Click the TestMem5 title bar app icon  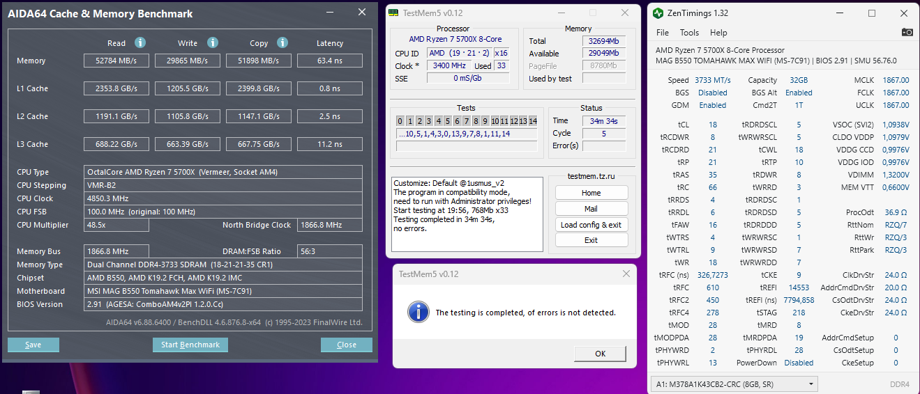[393, 13]
